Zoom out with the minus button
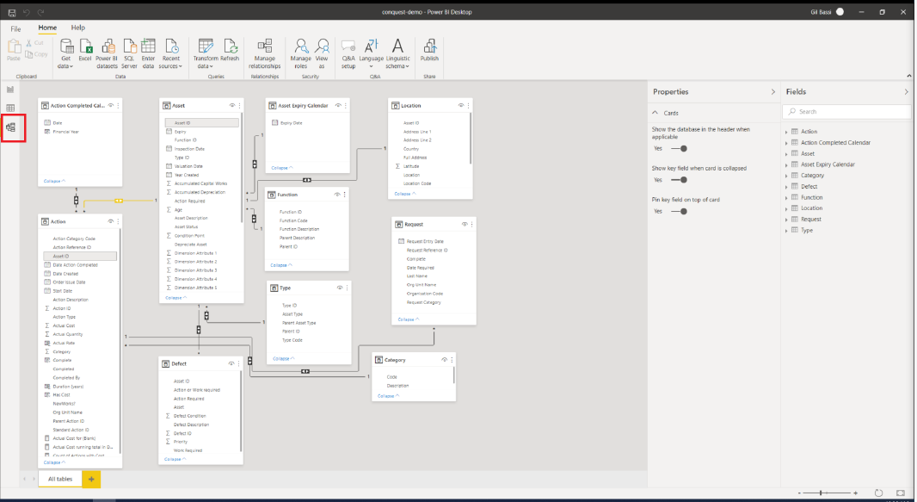Screen dimensions: 917x502 [799, 493]
